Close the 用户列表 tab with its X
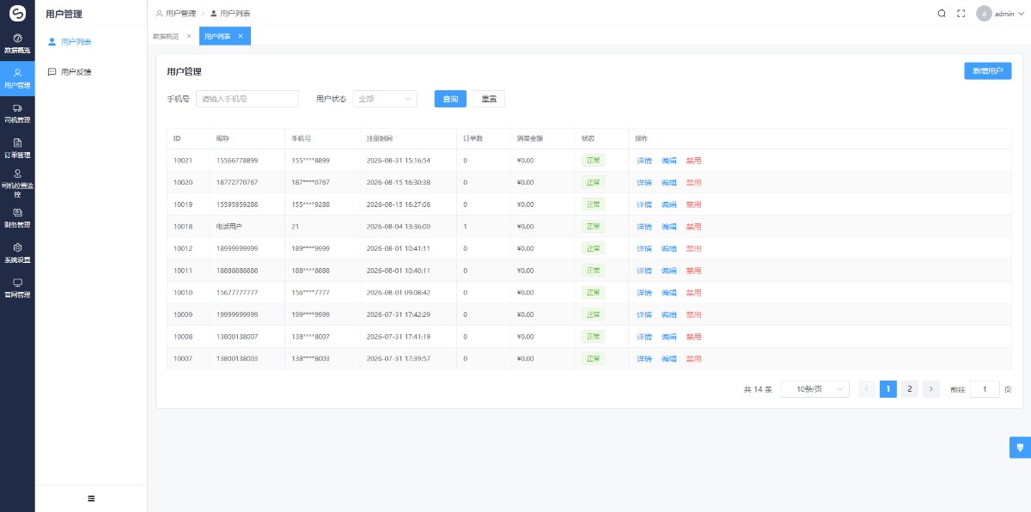The width and height of the screenshot is (1031, 512). click(x=241, y=36)
